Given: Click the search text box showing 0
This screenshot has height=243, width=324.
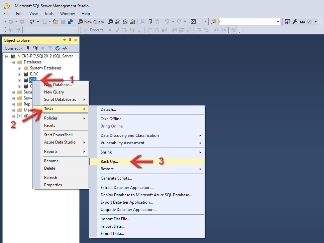Looking at the screenshot, I should [247, 22].
